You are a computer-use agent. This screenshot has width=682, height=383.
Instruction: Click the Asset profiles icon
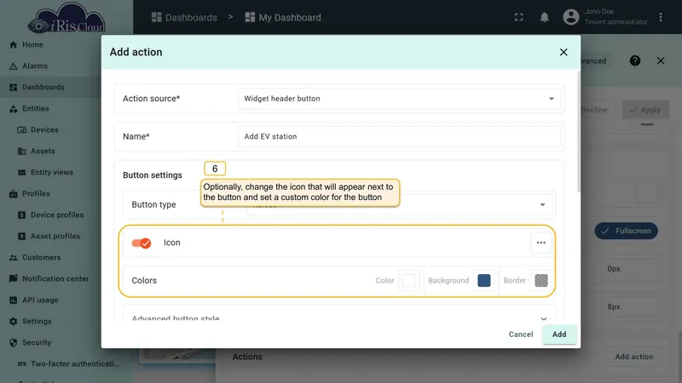click(22, 237)
